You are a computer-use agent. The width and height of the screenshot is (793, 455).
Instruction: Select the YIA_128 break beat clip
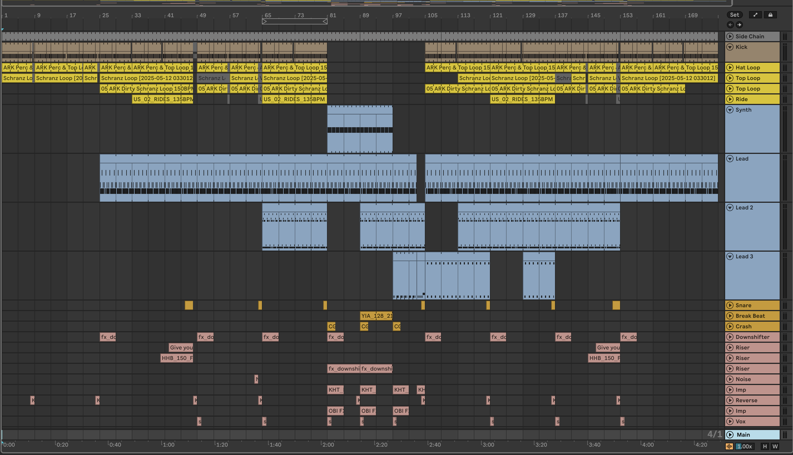(x=376, y=316)
